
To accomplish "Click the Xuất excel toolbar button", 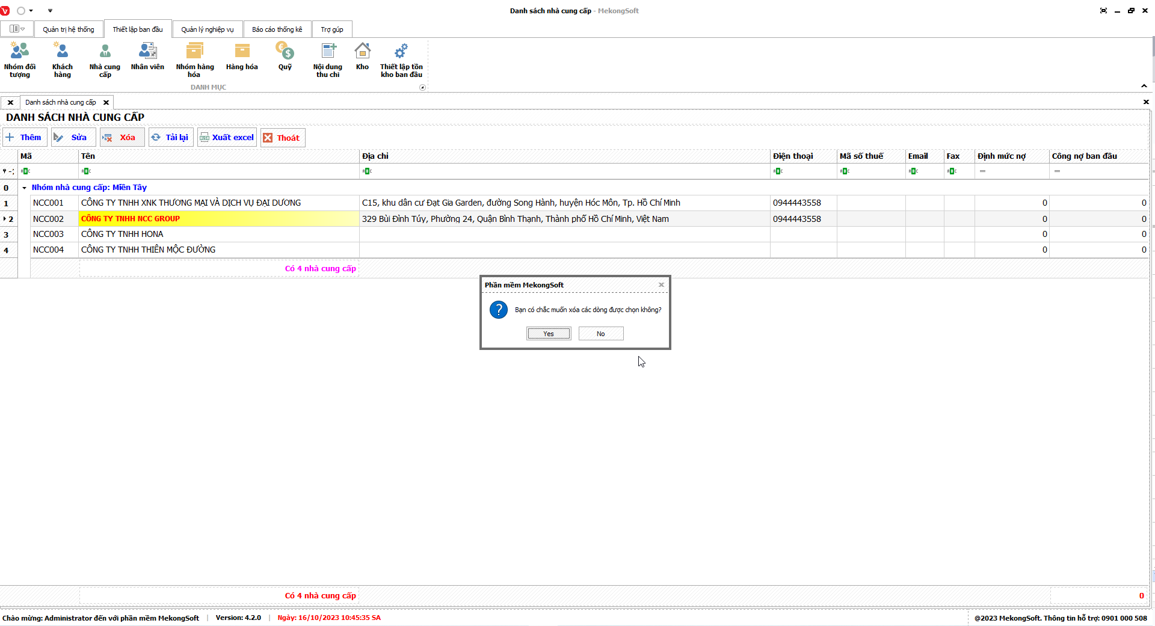I will point(227,138).
